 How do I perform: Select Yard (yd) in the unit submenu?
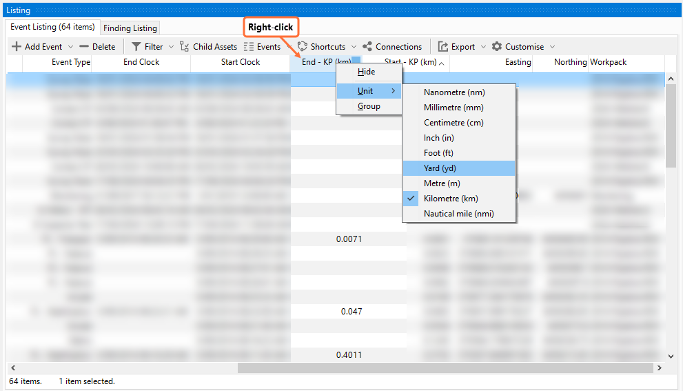click(x=440, y=168)
